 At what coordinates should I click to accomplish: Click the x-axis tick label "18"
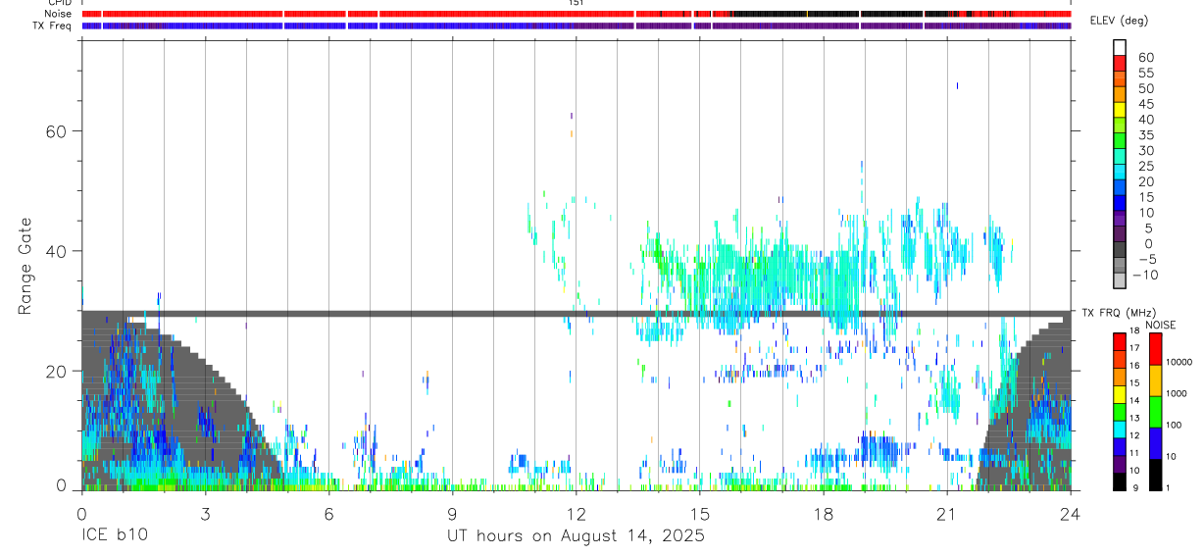click(824, 512)
